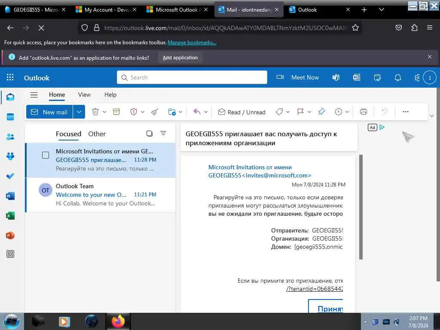The image size is (440, 330).
Task: Click the Sweep broom icon
Action: point(155,112)
